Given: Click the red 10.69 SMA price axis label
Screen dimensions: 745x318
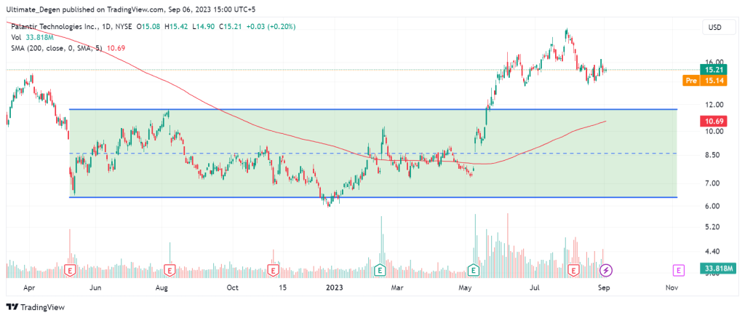Looking at the screenshot, I should coord(714,122).
